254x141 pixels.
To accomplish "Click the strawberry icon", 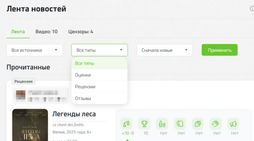I will [197, 124].
